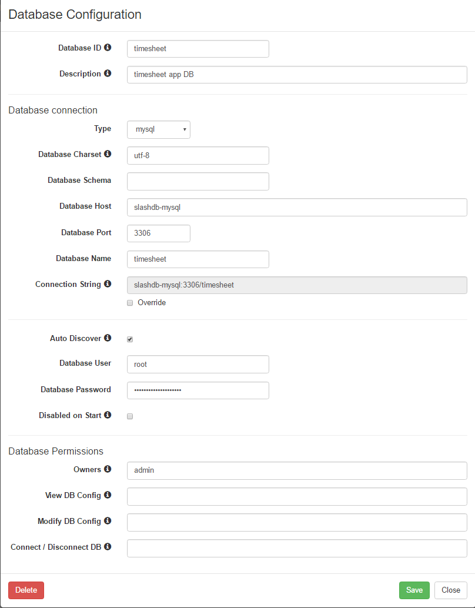The width and height of the screenshot is (475, 608).
Task: Click View DB Config info icon
Action: point(108,495)
